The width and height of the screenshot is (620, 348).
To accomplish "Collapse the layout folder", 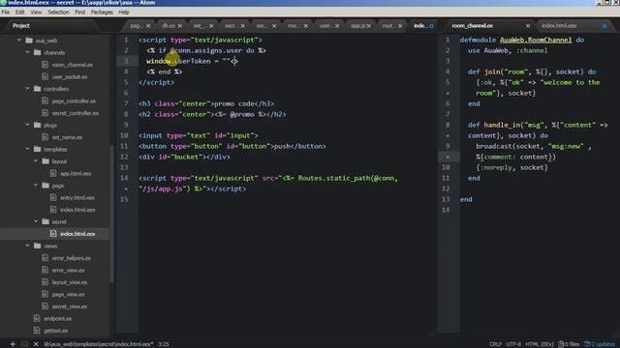I will click(36, 161).
